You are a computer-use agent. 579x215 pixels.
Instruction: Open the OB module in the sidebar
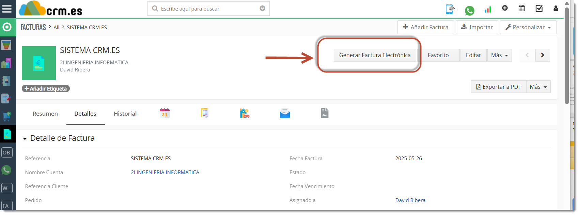pos(7,152)
